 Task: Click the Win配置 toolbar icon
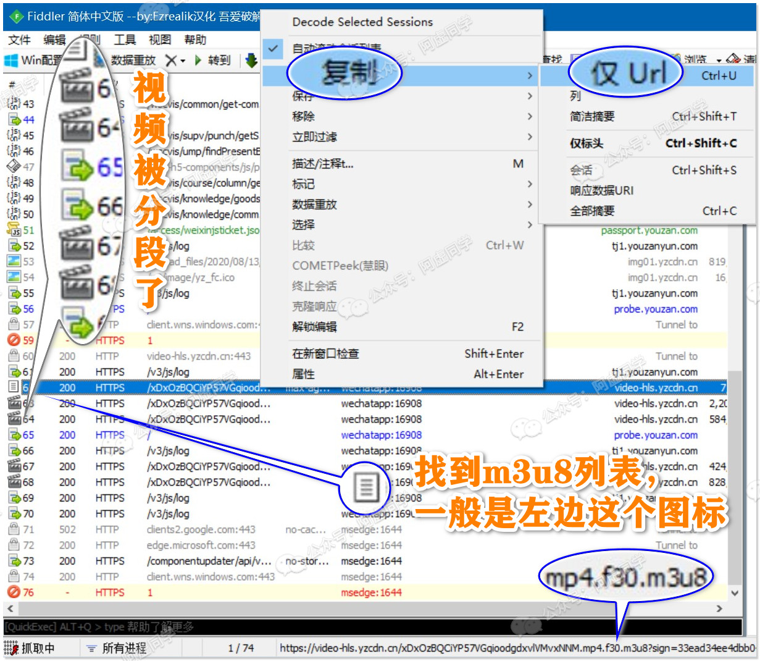(x=11, y=60)
